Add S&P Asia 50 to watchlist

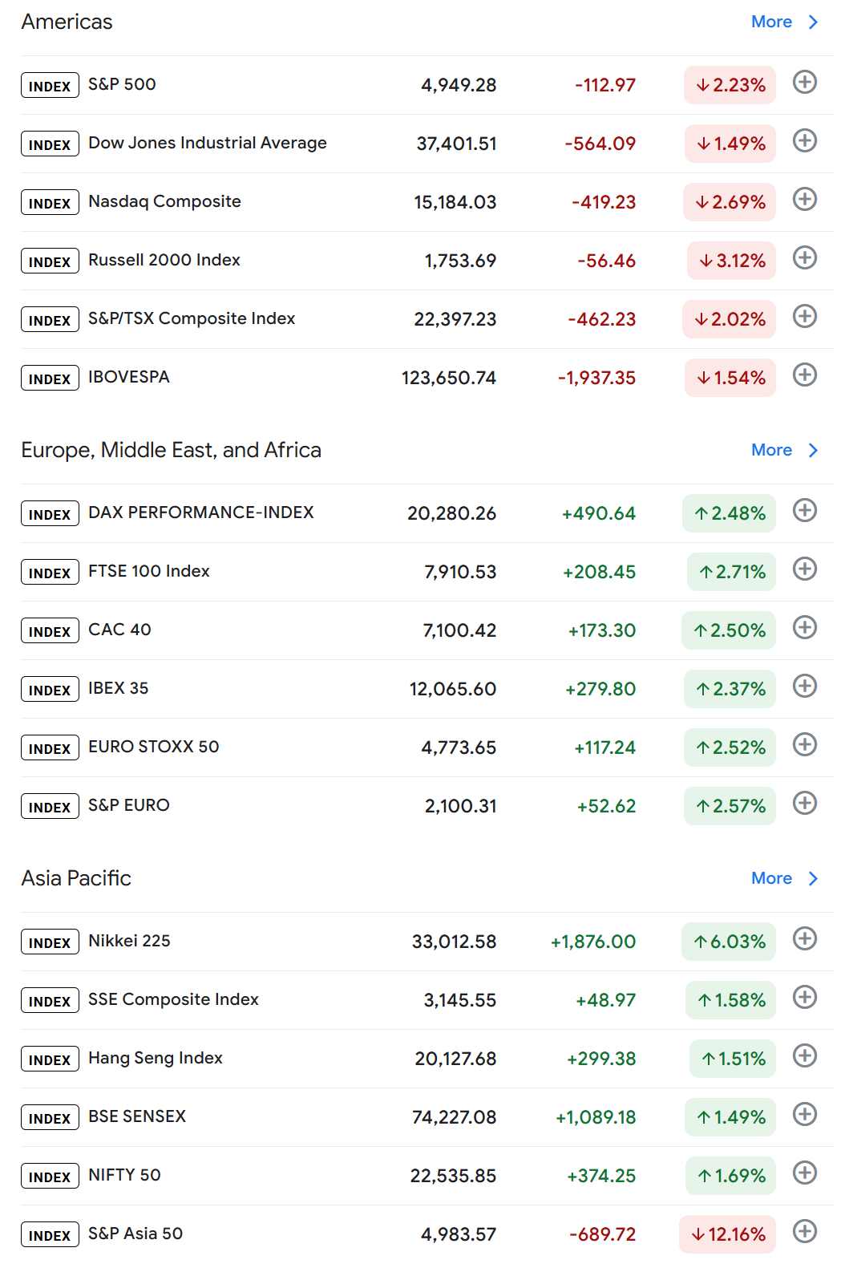805,1231
